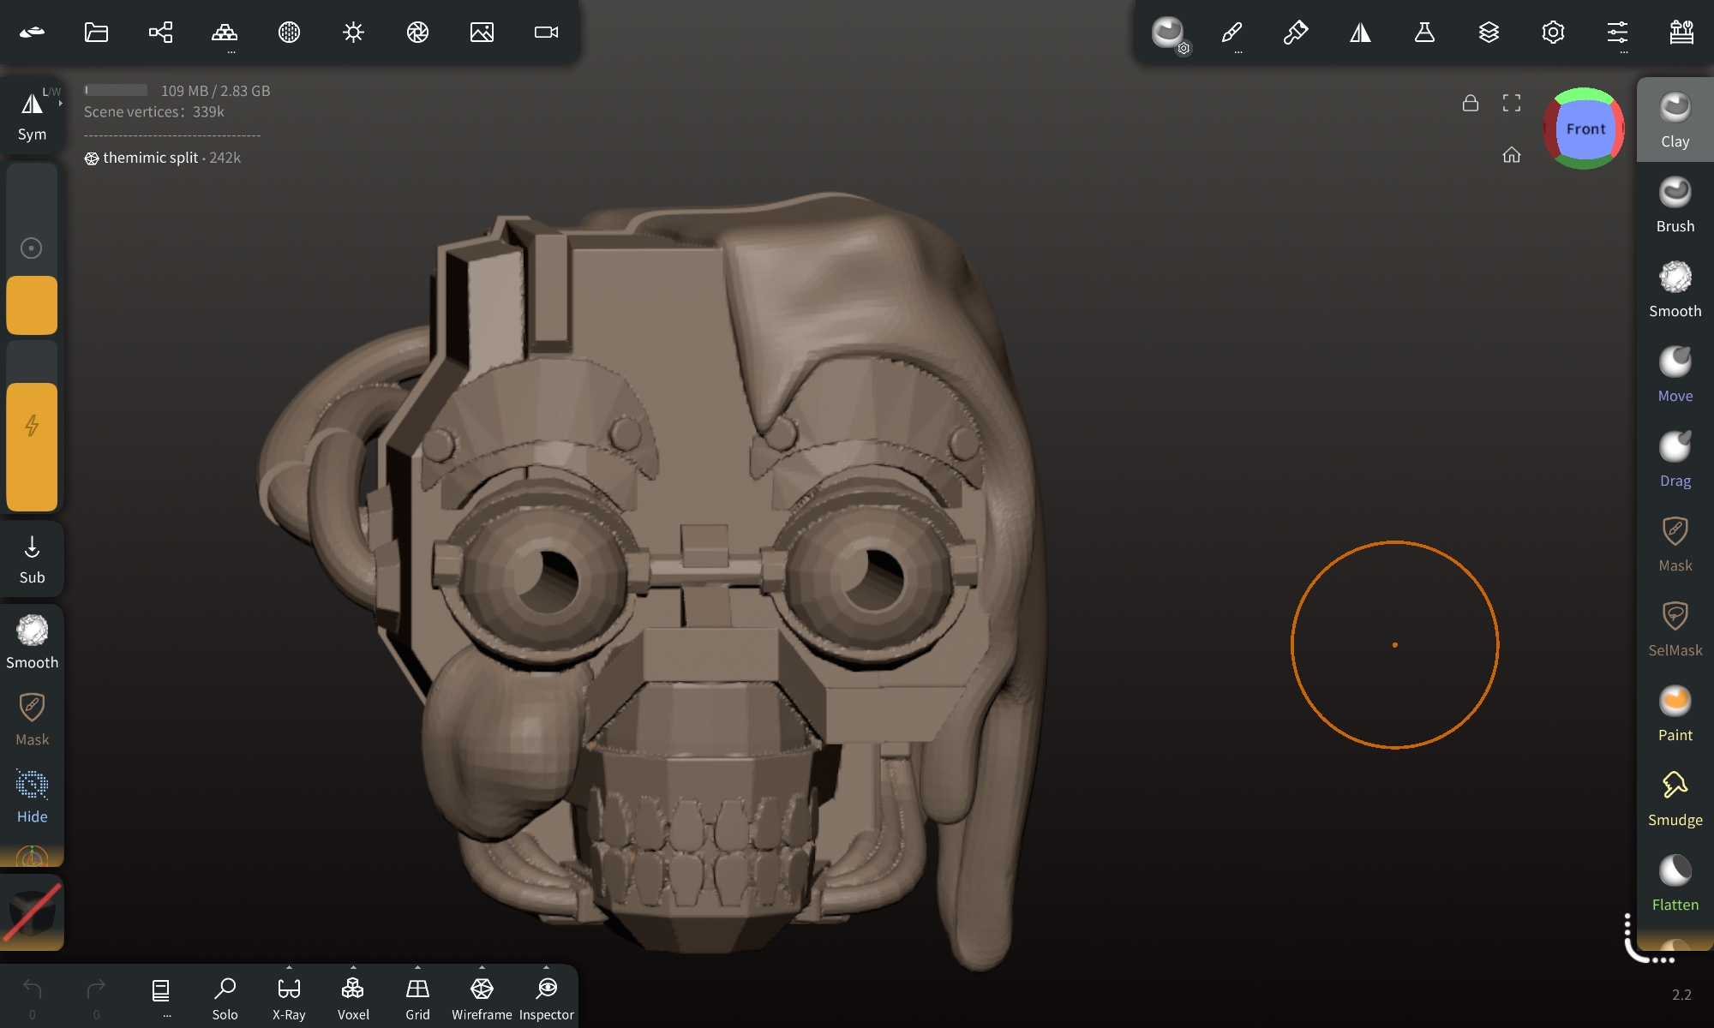1714x1028 pixels.
Task: Select the Brush tool
Action: click(x=1675, y=205)
